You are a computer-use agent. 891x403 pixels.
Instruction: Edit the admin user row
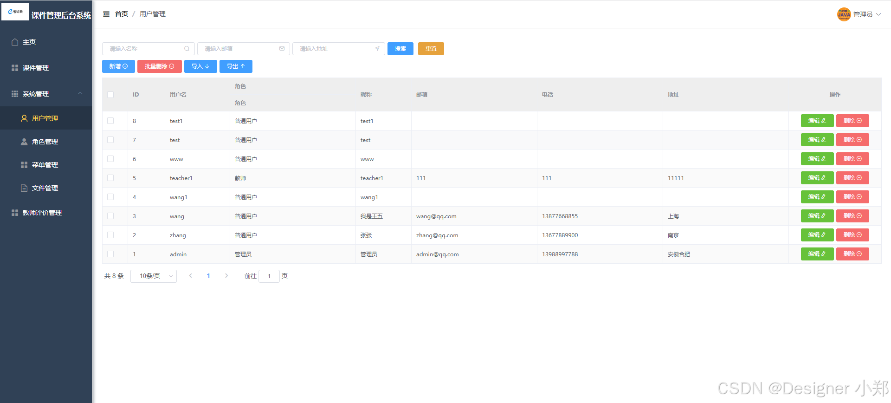coord(817,254)
